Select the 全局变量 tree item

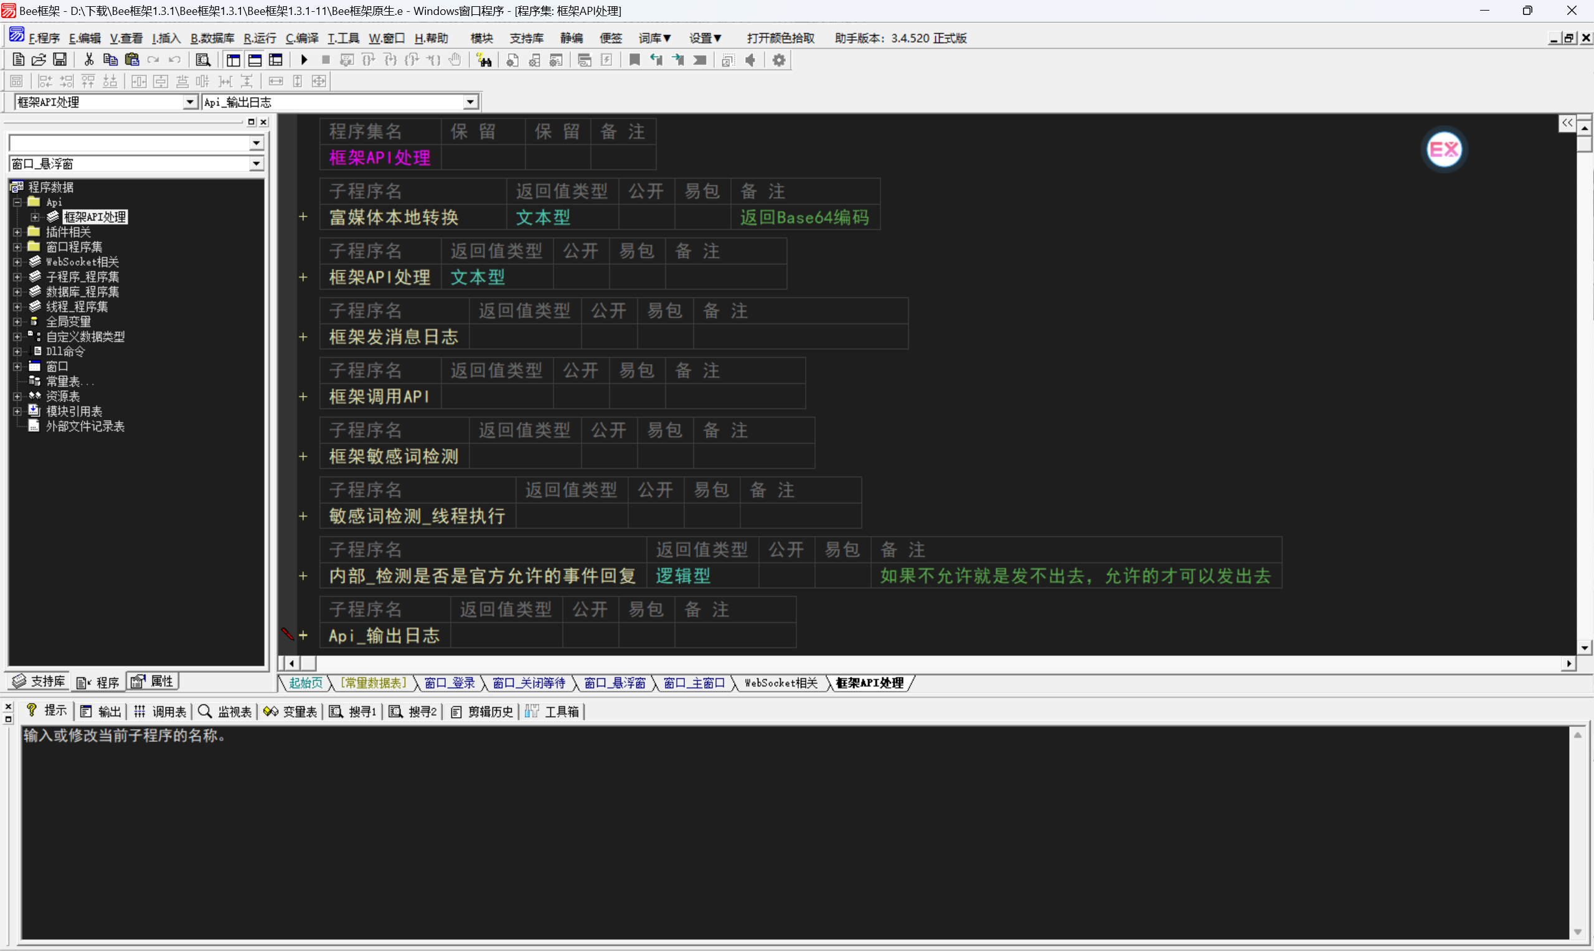point(68,322)
